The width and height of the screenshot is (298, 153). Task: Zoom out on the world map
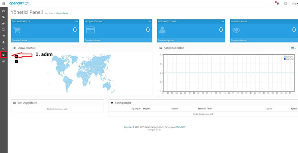[x=16, y=61]
